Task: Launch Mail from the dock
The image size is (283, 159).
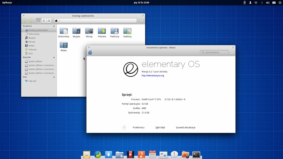Action: (87, 155)
